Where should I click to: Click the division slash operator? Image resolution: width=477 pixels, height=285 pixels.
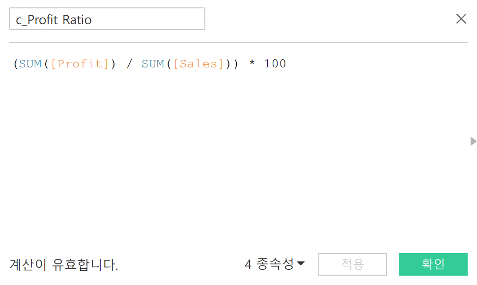129,64
